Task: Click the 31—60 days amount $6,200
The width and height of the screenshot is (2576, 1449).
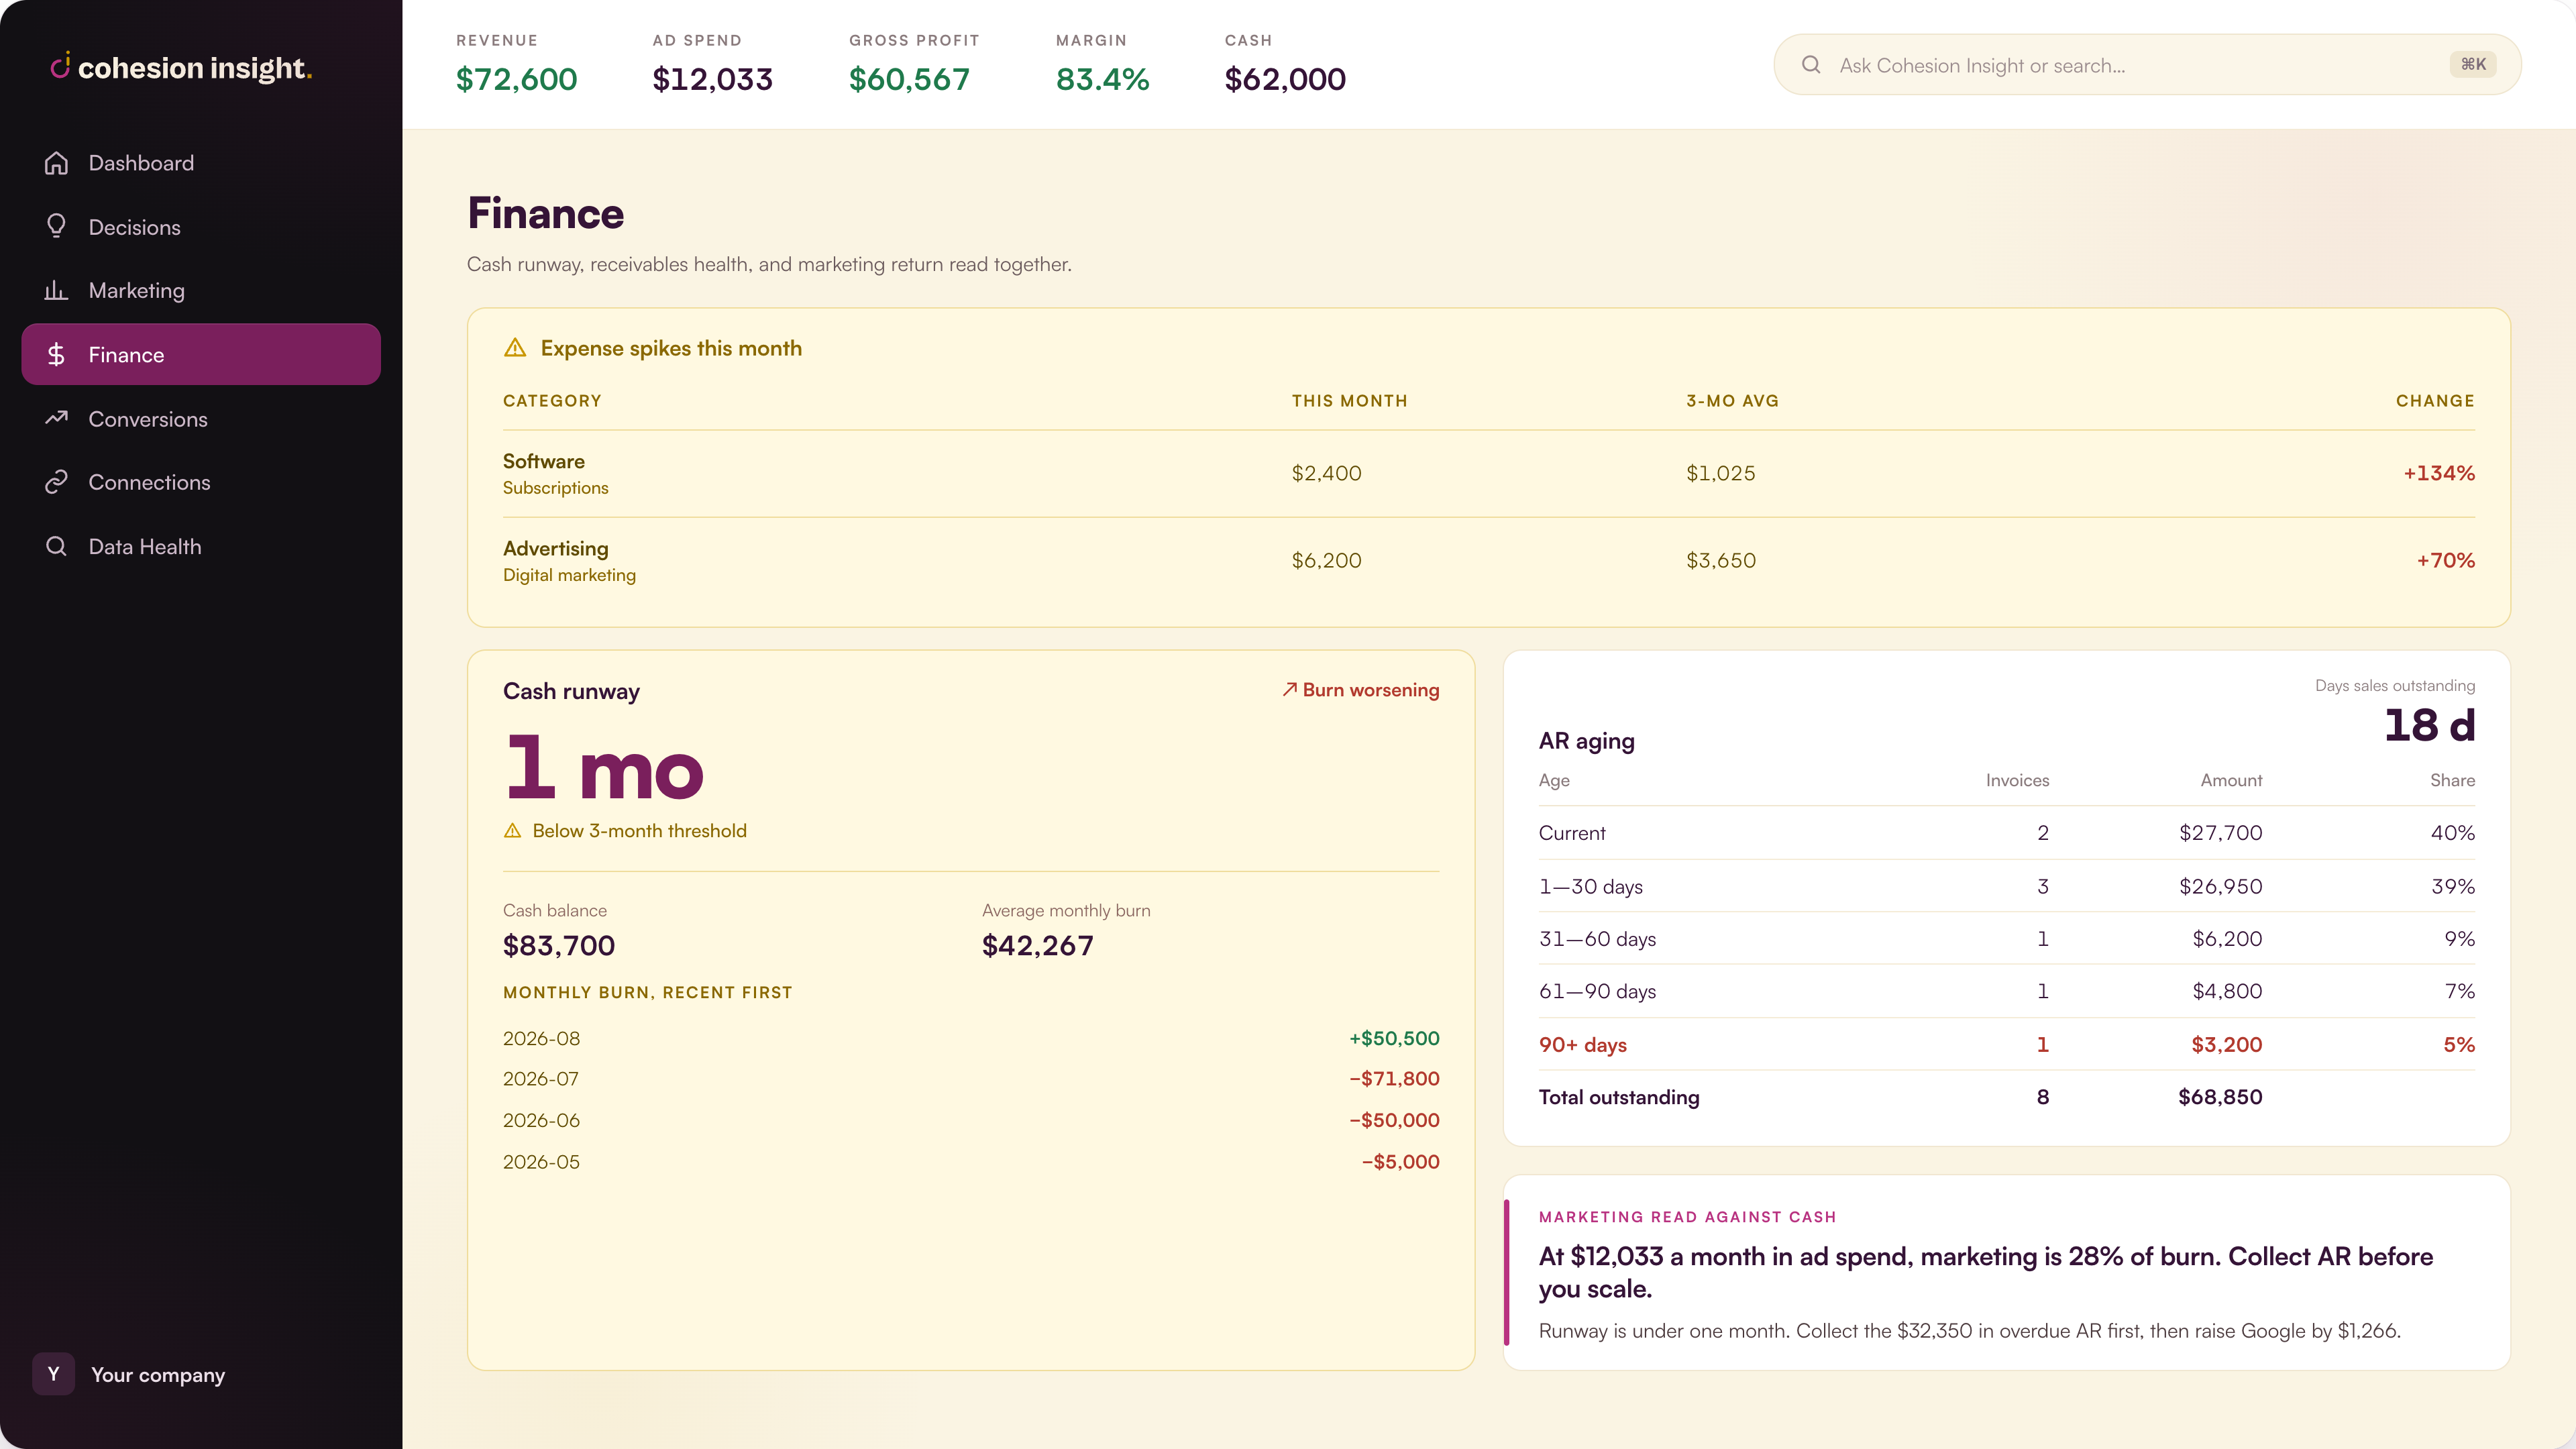Action: point(2227,939)
